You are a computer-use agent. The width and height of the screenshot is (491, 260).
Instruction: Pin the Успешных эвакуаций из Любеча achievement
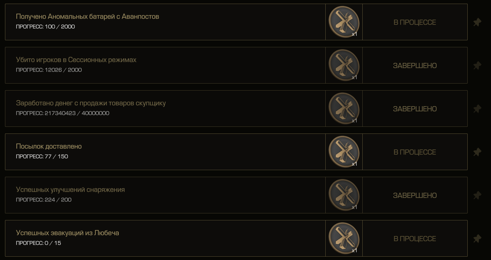point(477,239)
